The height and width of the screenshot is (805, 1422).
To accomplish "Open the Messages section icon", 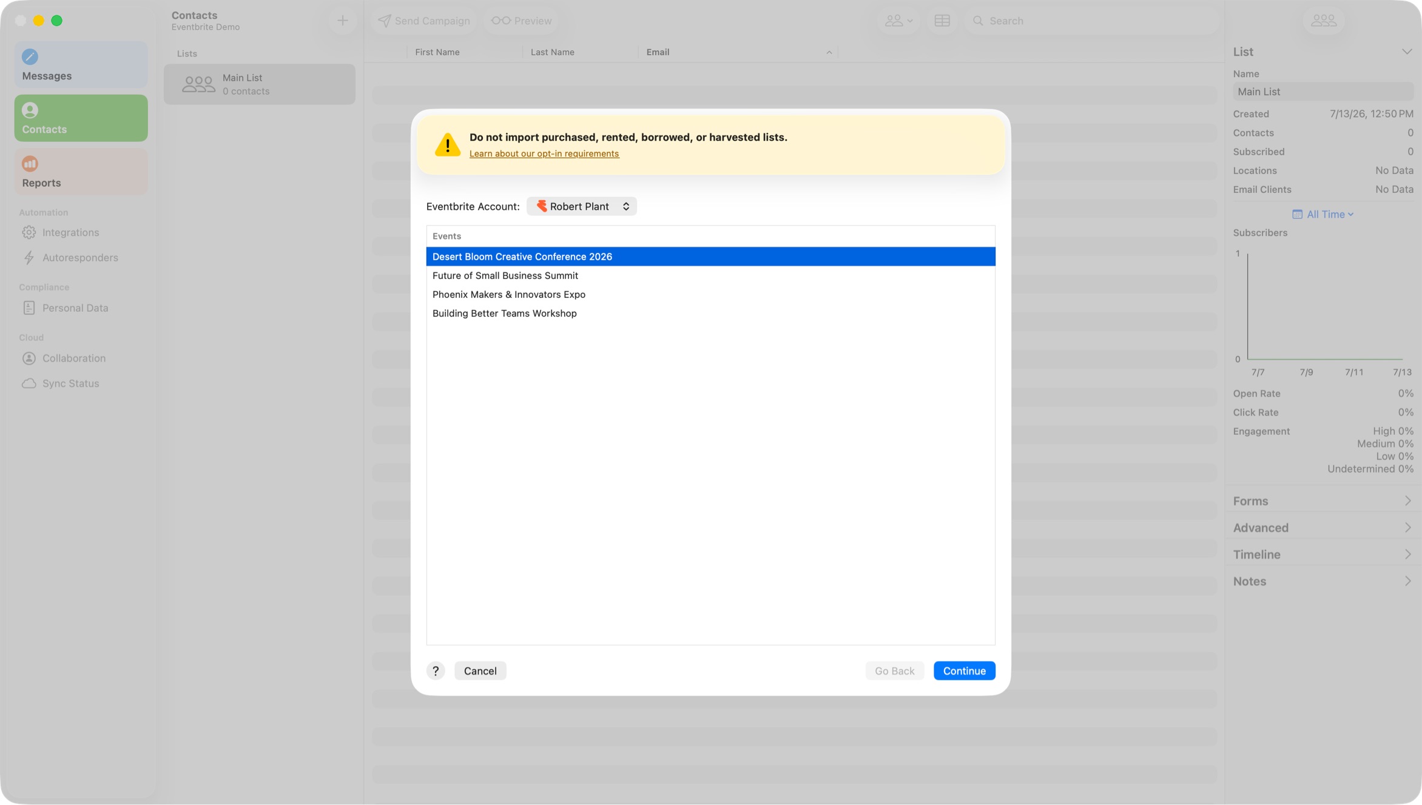I will pyautogui.click(x=30, y=56).
